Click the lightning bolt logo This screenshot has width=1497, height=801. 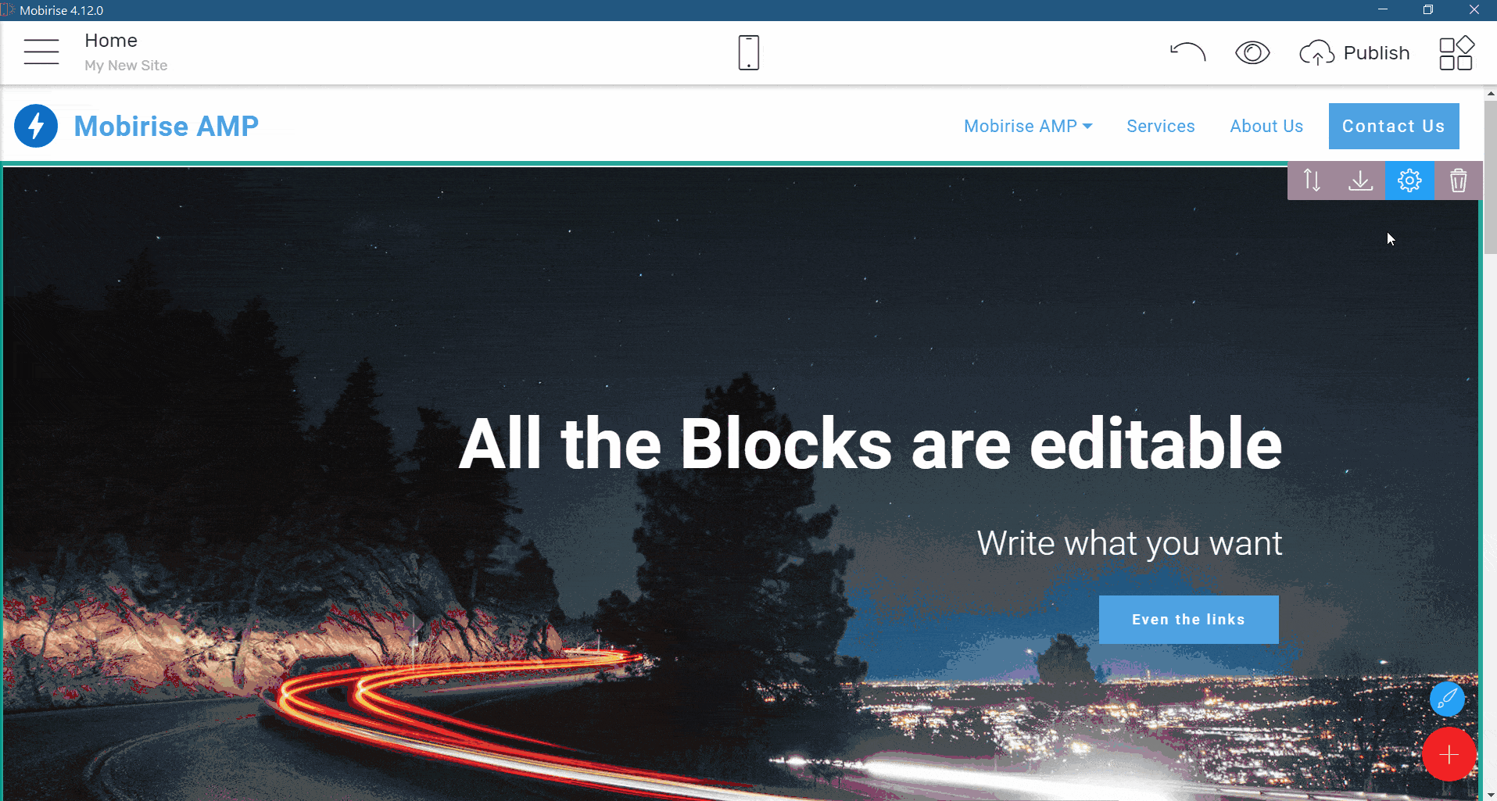click(x=36, y=126)
